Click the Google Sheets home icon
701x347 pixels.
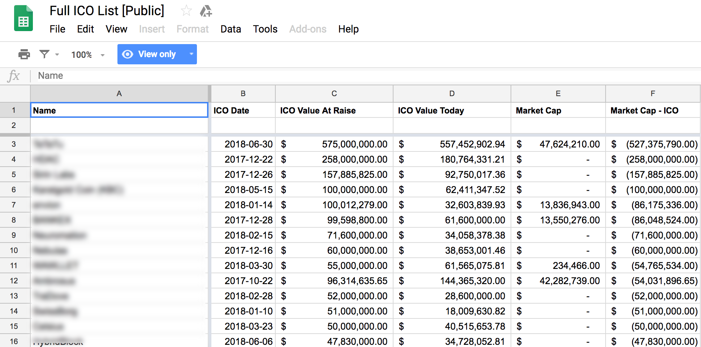coord(23,18)
